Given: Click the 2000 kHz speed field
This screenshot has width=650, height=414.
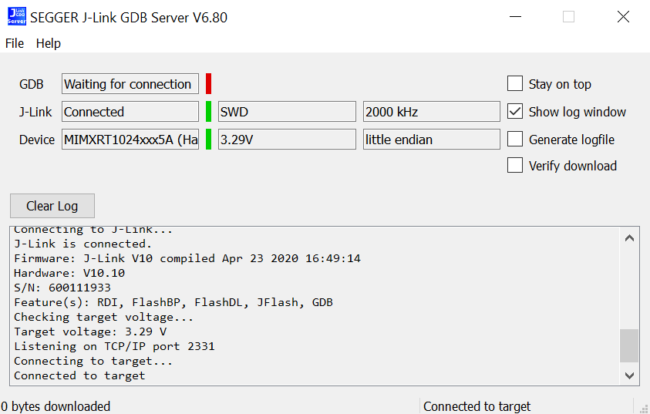Looking at the screenshot, I should coord(431,112).
